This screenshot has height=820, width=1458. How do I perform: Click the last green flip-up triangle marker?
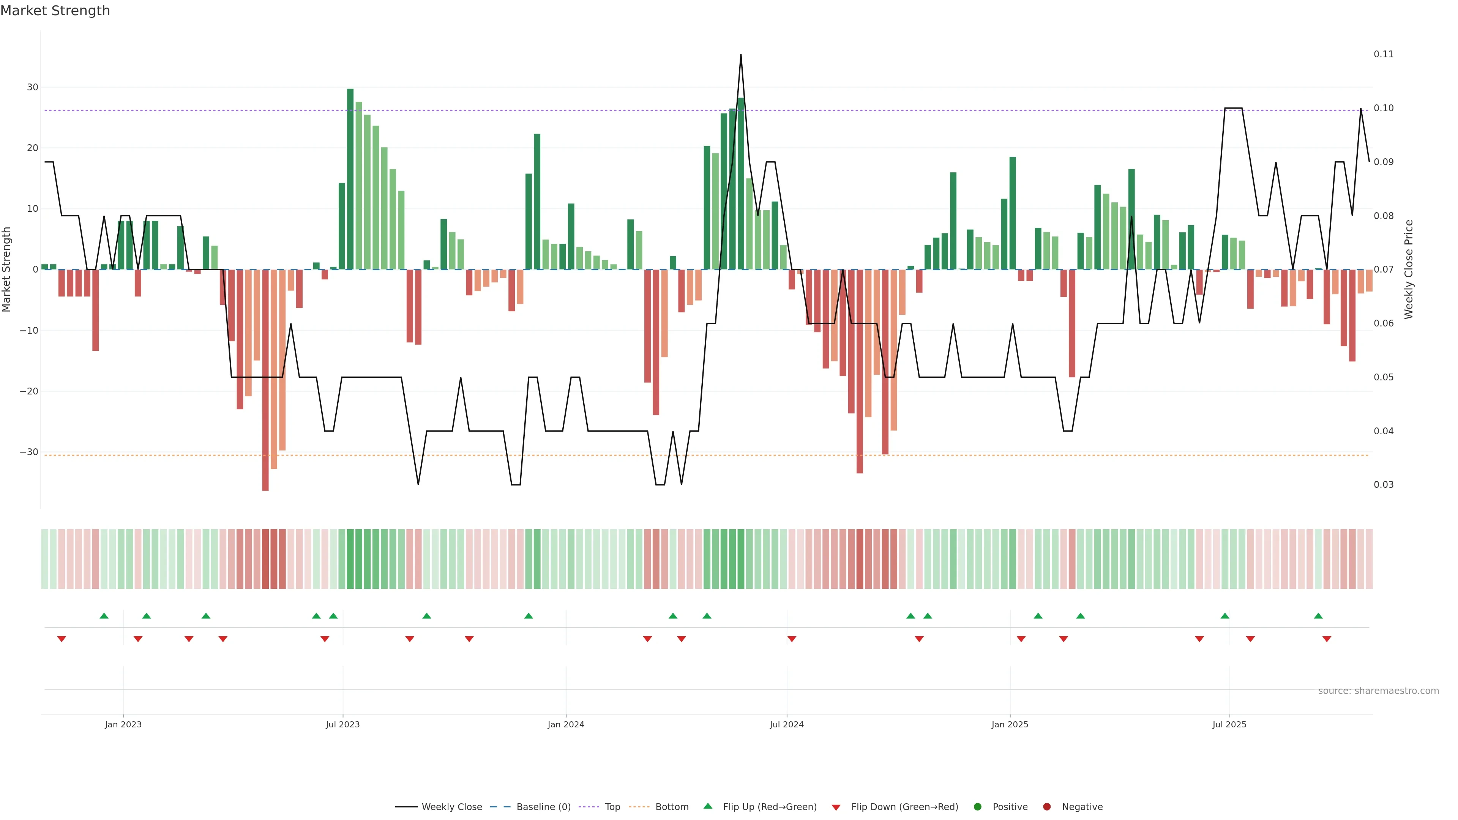point(1318,616)
